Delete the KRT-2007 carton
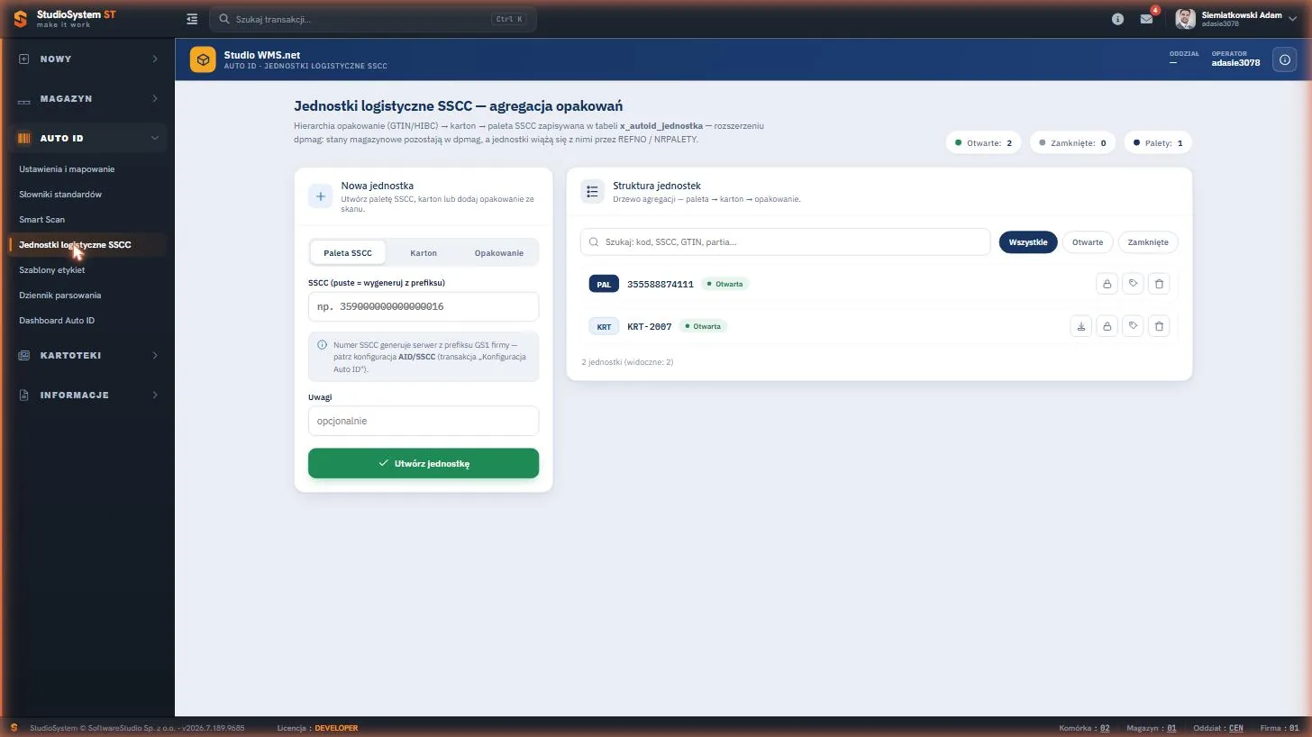 1159,326
